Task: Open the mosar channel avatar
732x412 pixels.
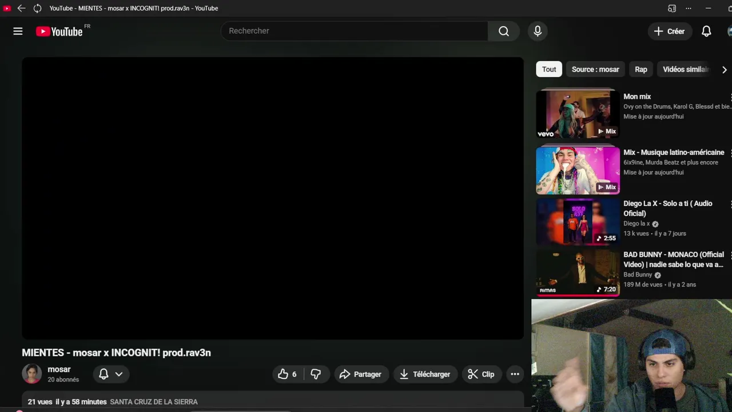Action: click(x=32, y=374)
